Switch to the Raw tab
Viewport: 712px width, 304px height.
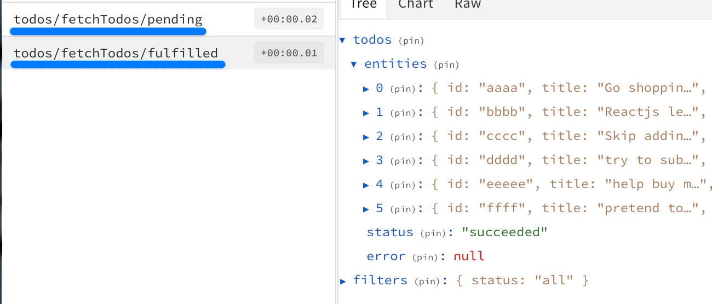pos(468,5)
